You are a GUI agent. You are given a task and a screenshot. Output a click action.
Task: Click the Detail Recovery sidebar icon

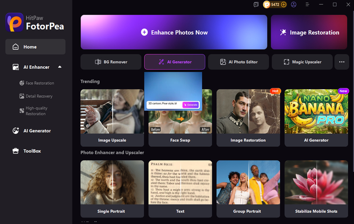click(21, 96)
